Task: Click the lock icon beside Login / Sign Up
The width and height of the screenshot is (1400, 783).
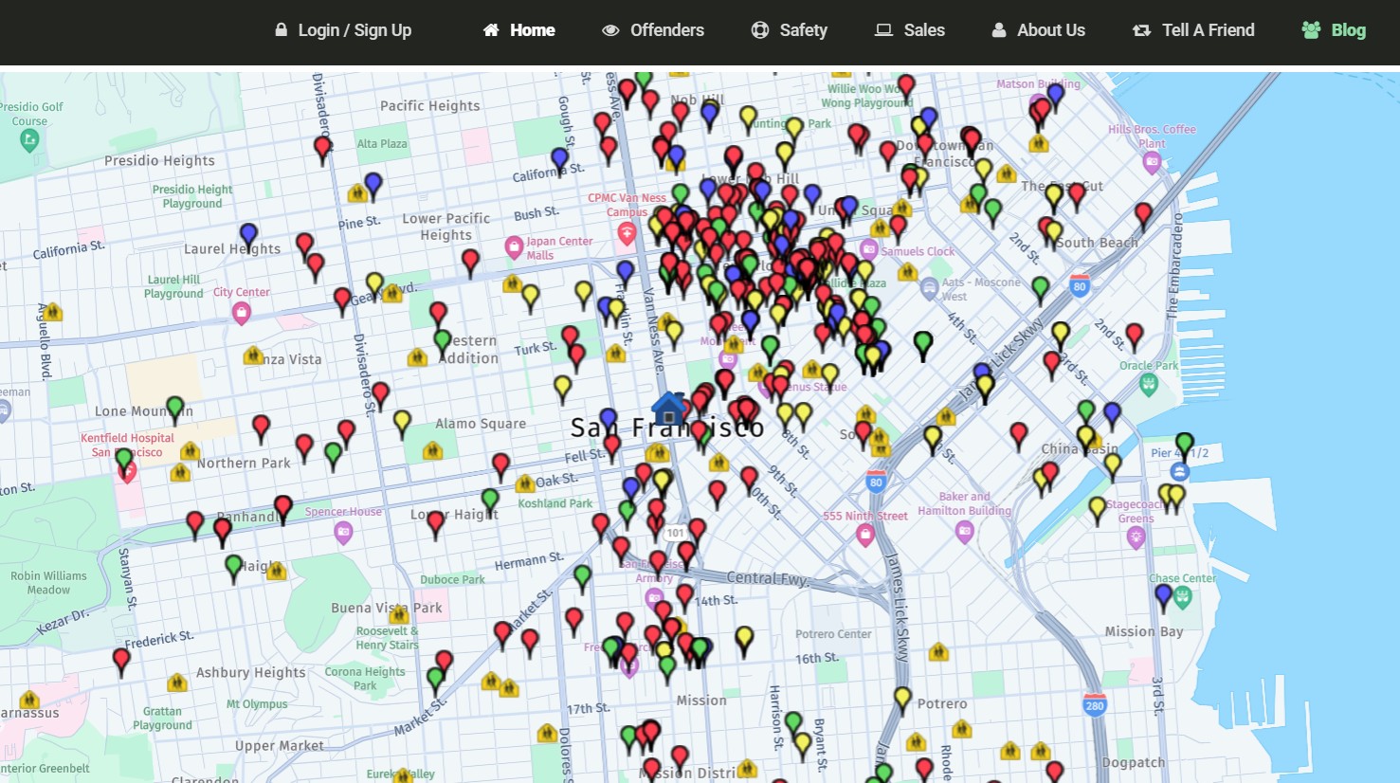Action: pos(281,29)
